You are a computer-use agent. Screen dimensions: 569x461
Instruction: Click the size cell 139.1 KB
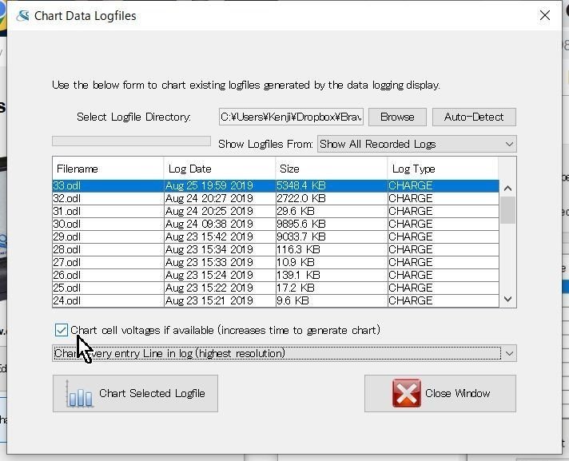tap(298, 275)
